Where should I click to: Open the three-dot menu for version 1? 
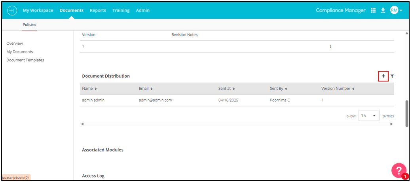(330, 46)
